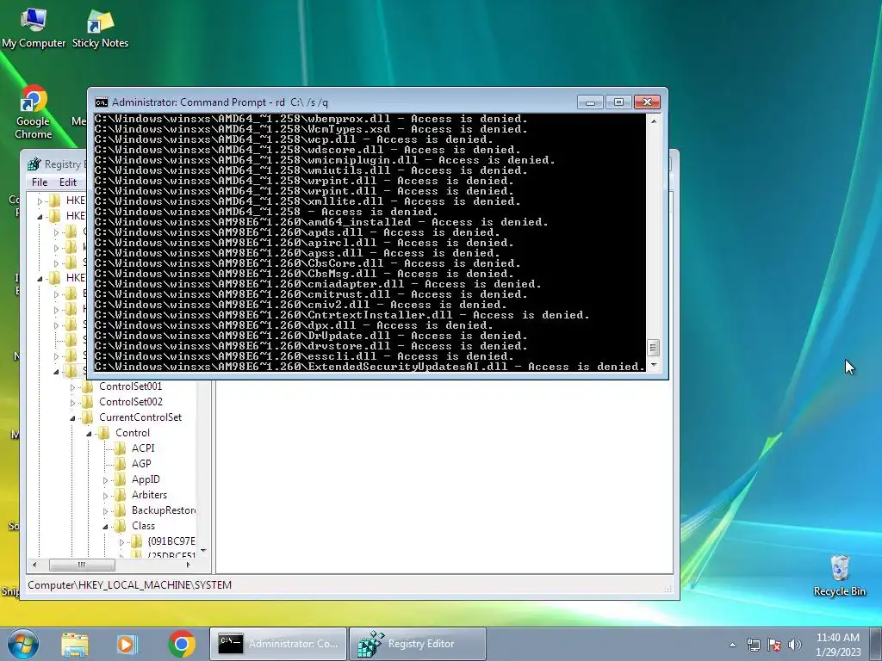Open My Computer desktop icon

(x=34, y=28)
